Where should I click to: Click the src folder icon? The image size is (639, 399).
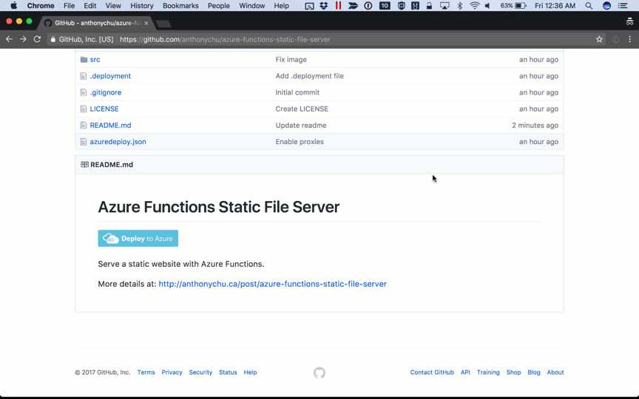click(x=84, y=59)
